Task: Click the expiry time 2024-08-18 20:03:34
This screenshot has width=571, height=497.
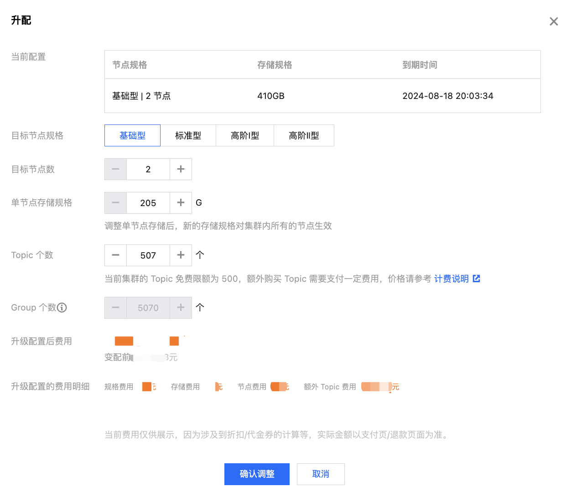Action: tap(448, 96)
